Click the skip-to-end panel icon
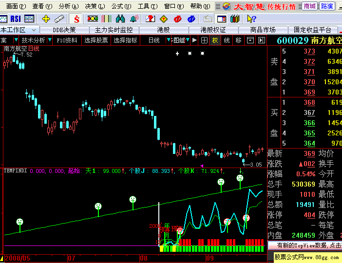 coord(262,40)
